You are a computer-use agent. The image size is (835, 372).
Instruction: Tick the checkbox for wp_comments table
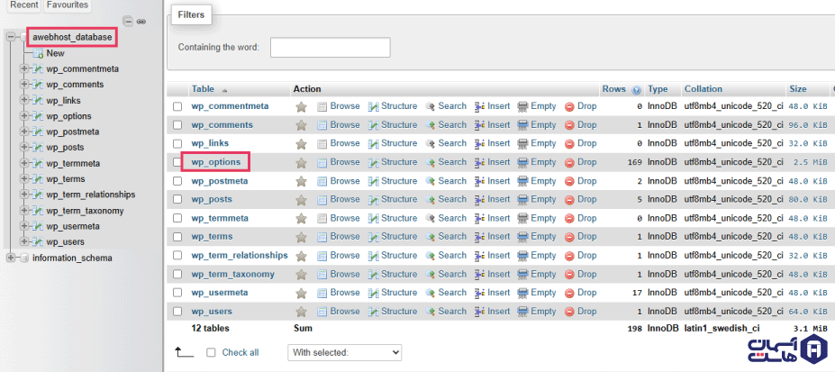click(x=177, y=125)
